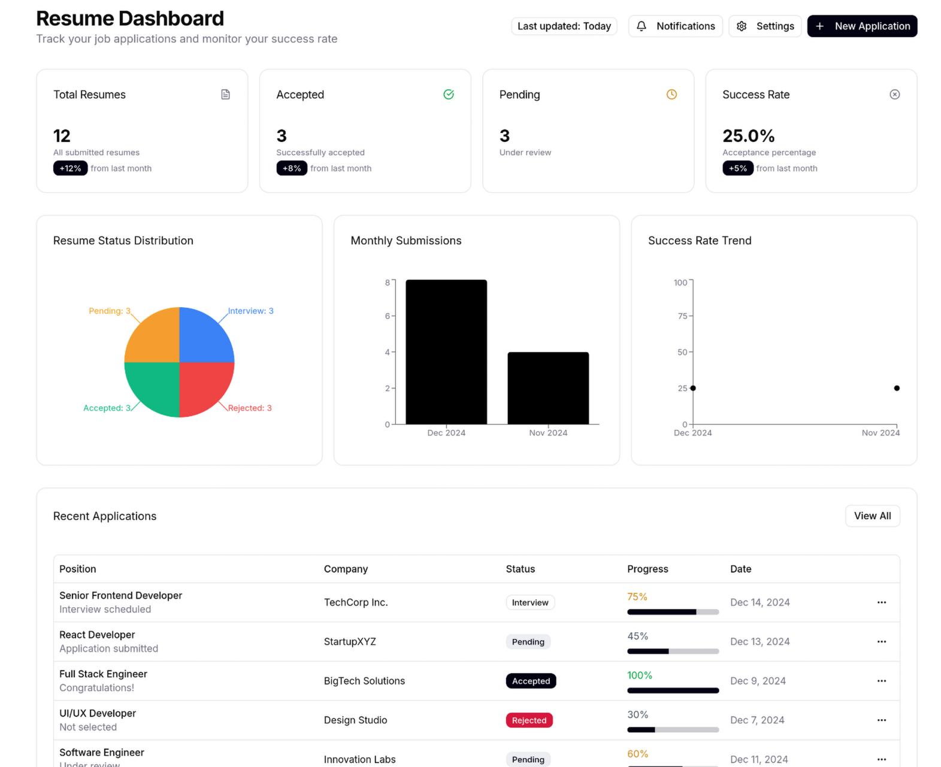This screenshot has width=941, height=767.
Task: Click the Dec 2024 bar in Monthly Submissions
Action: click(446, 352)
